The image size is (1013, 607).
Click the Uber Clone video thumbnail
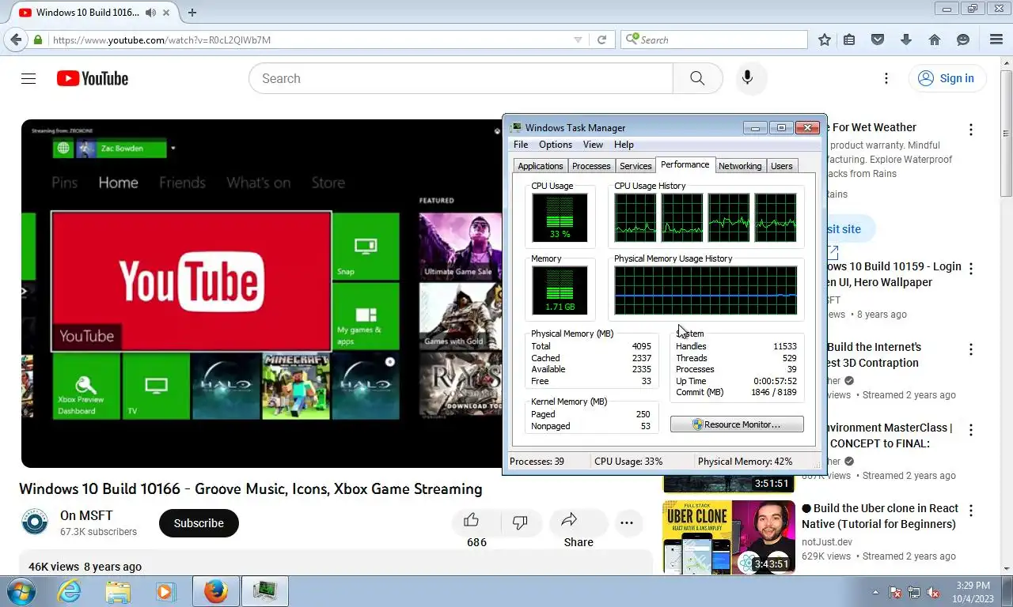(x=729, y=537)
